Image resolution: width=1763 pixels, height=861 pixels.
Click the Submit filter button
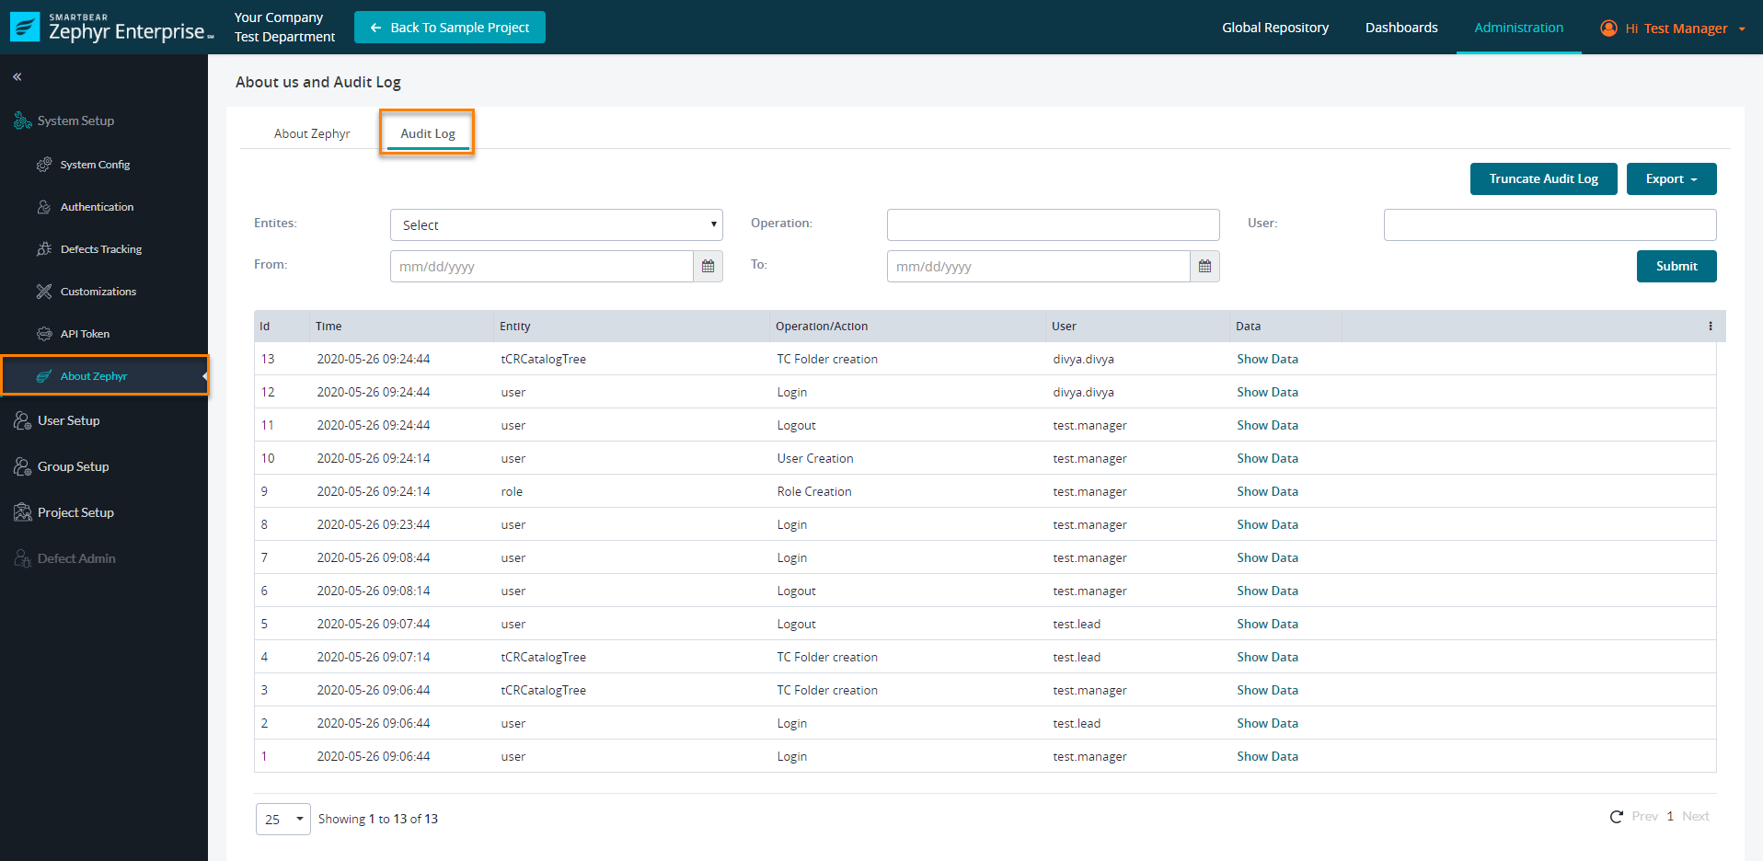(x=1676, y=267)
